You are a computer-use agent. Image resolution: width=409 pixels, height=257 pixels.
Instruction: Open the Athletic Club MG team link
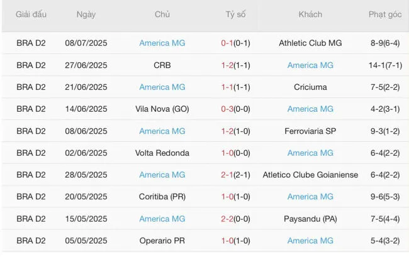pyautogui.click(x=310, y=43)
